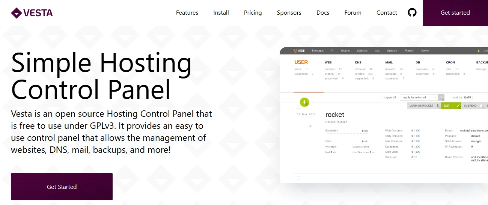Click the green plus add-user icon
The width and height of the screenshot is (488, 205).
tap(304, 102)
